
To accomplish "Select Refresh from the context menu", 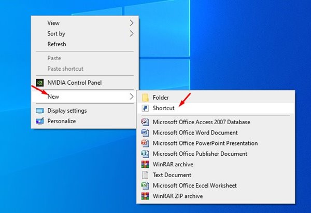I will tap(56, 44).
